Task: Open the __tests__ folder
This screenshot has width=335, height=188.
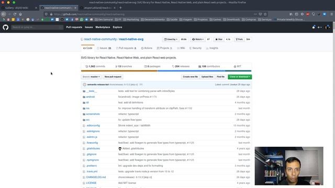Action: (92, 91)
